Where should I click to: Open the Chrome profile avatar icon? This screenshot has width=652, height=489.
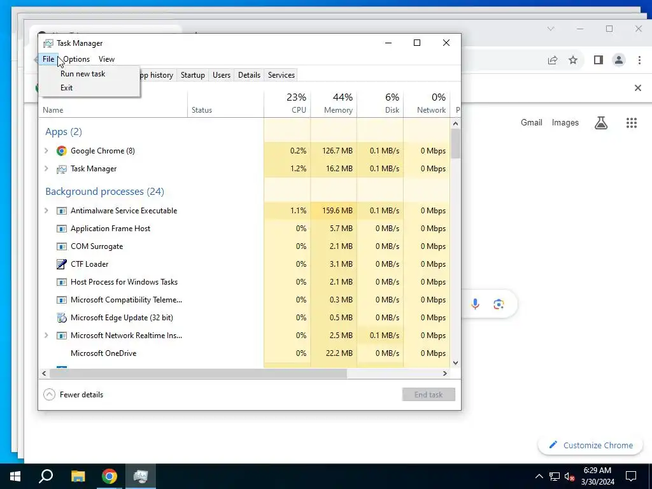click(x=619, y=60)
